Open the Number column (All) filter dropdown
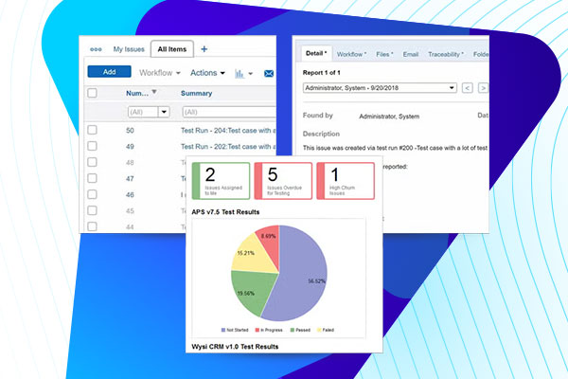This screenshot has height=379, width=568. point(164,112)
